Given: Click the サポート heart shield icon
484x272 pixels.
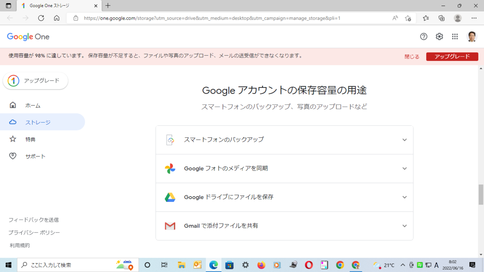Looking at the screenshot, I should (13, 156).
